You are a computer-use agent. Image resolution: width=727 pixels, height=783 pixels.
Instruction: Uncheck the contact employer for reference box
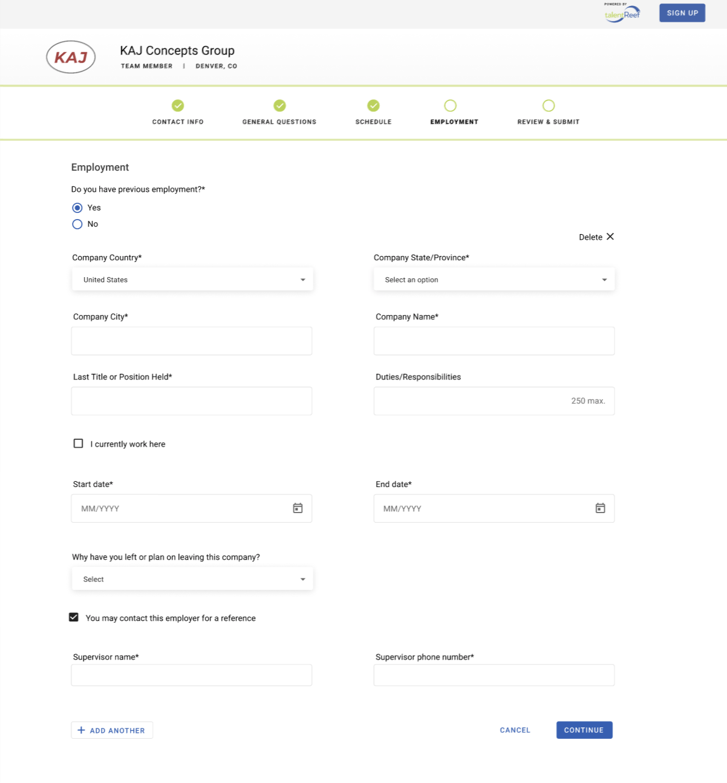[74, 617]
